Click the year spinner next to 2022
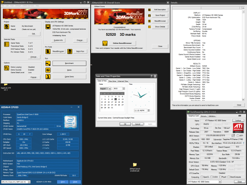The image size is (247, 185). (x=124, y=88)
